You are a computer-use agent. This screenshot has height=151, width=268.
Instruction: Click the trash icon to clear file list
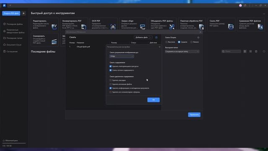[x=156, y=37]
